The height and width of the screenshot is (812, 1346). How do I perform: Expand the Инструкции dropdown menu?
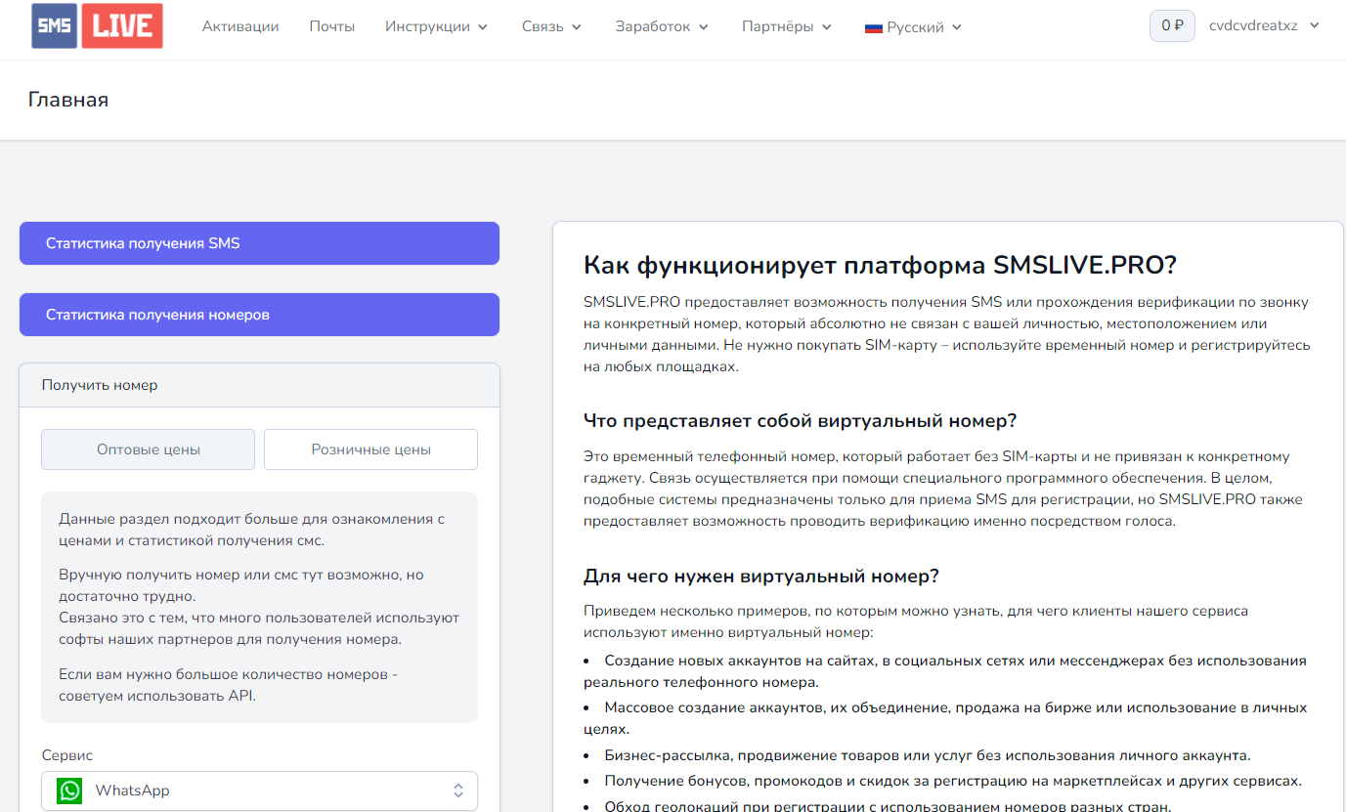(436, 26)
